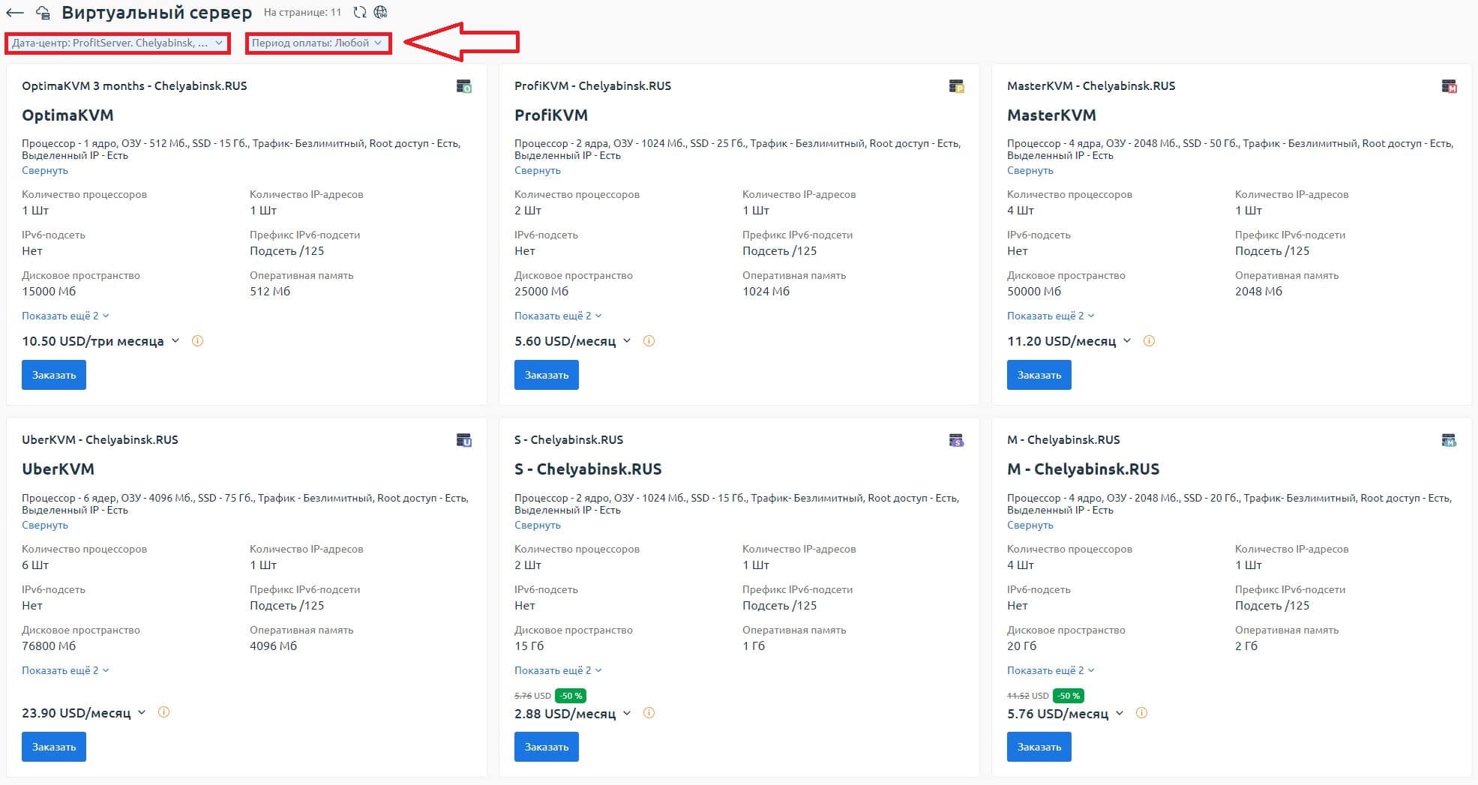
Task: Expand Показать ещё 2 in MasterKVM card
Action: click(1051, 316)
